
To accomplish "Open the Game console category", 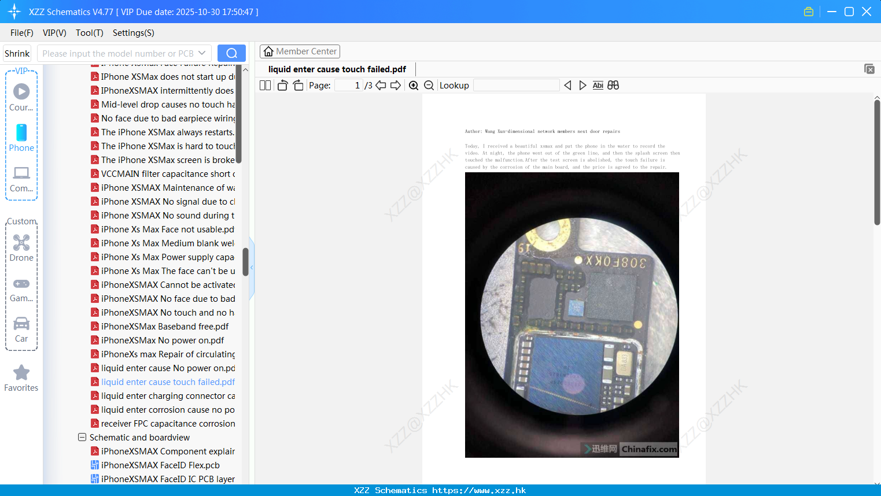I will click(21, 289).
